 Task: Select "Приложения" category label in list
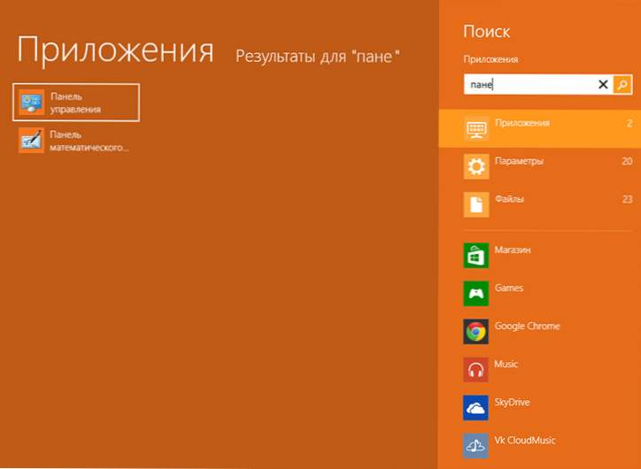pyautogui.click(x=522, y=123)
